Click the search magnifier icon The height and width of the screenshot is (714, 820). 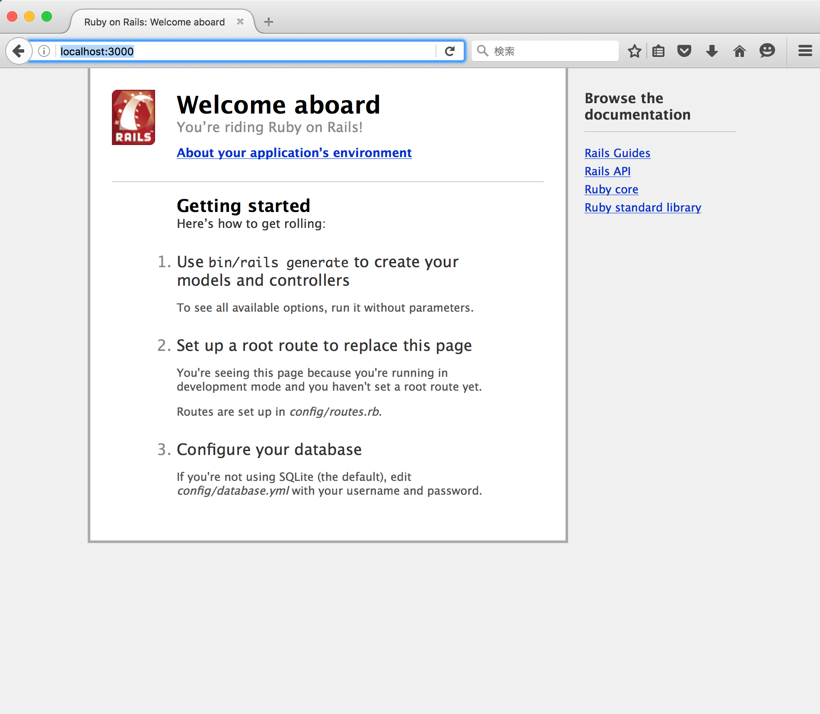pos(483,51)
